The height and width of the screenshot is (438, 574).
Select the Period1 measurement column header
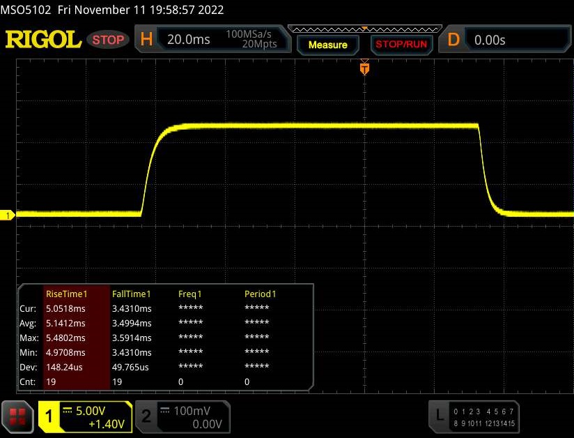(x=261, y=294)
